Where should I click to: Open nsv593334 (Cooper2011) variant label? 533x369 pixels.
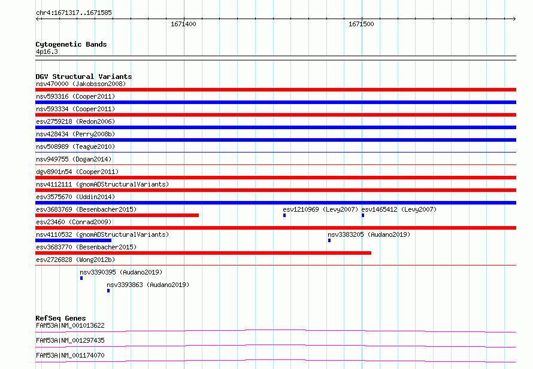click(75, 109)
